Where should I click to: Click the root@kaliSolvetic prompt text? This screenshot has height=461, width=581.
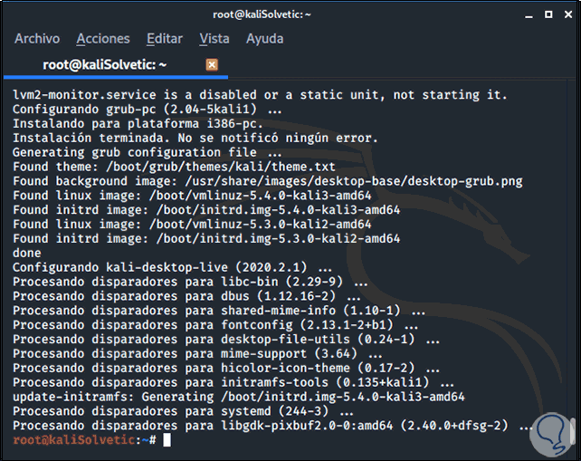tap(84, 440)
